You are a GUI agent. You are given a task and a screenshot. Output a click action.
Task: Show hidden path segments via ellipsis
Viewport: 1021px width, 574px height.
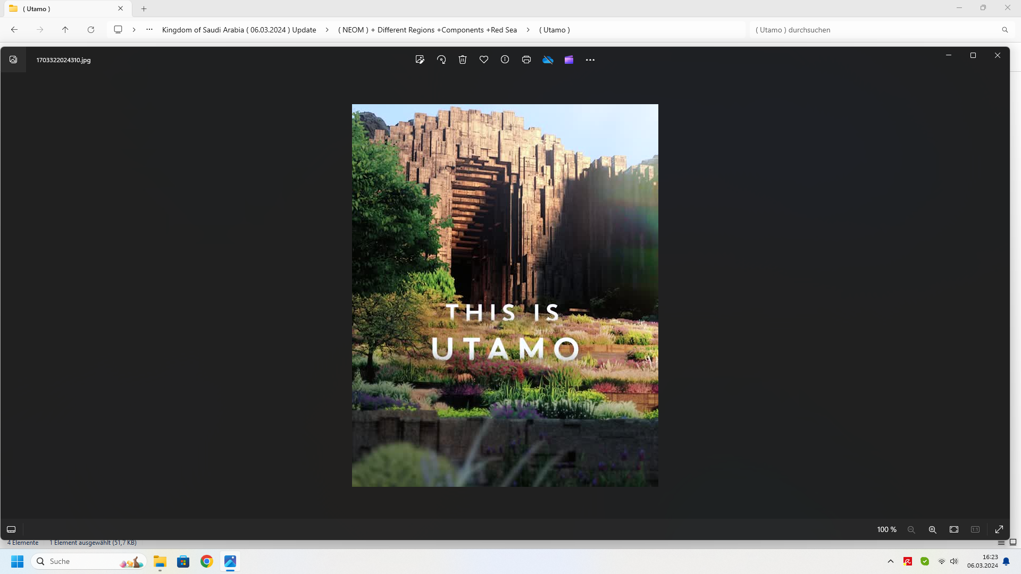click(x=149, y=30)
